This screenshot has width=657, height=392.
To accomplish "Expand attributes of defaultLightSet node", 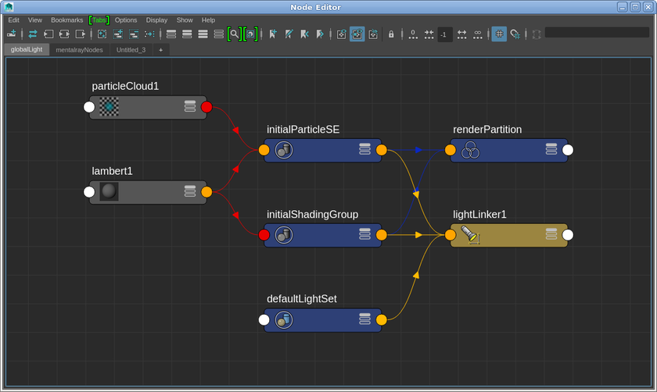I will pos(364,319).
